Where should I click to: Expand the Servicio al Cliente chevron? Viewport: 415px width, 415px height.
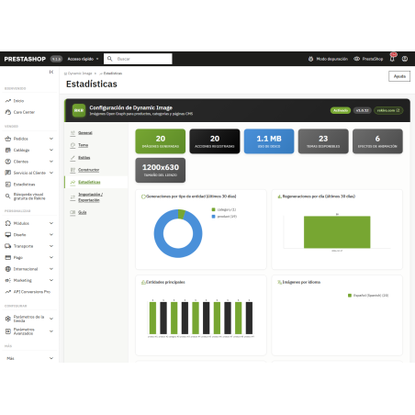pos(51,173)
